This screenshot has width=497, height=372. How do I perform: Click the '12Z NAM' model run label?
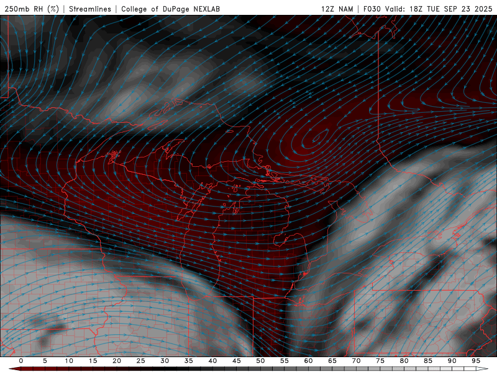click(x=337, y=9)
